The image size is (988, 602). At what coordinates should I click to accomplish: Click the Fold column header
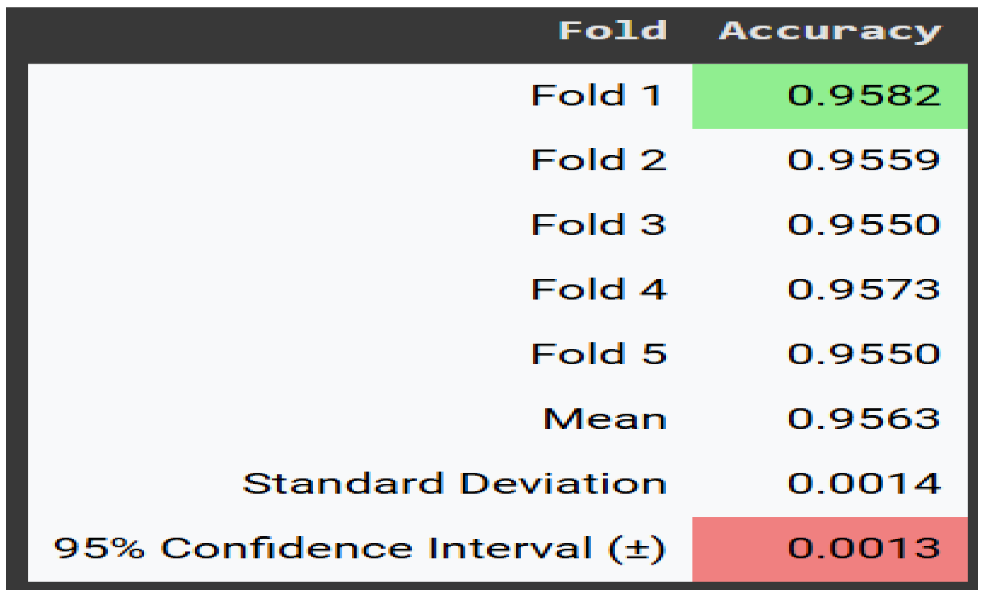(x=612, y=31)
